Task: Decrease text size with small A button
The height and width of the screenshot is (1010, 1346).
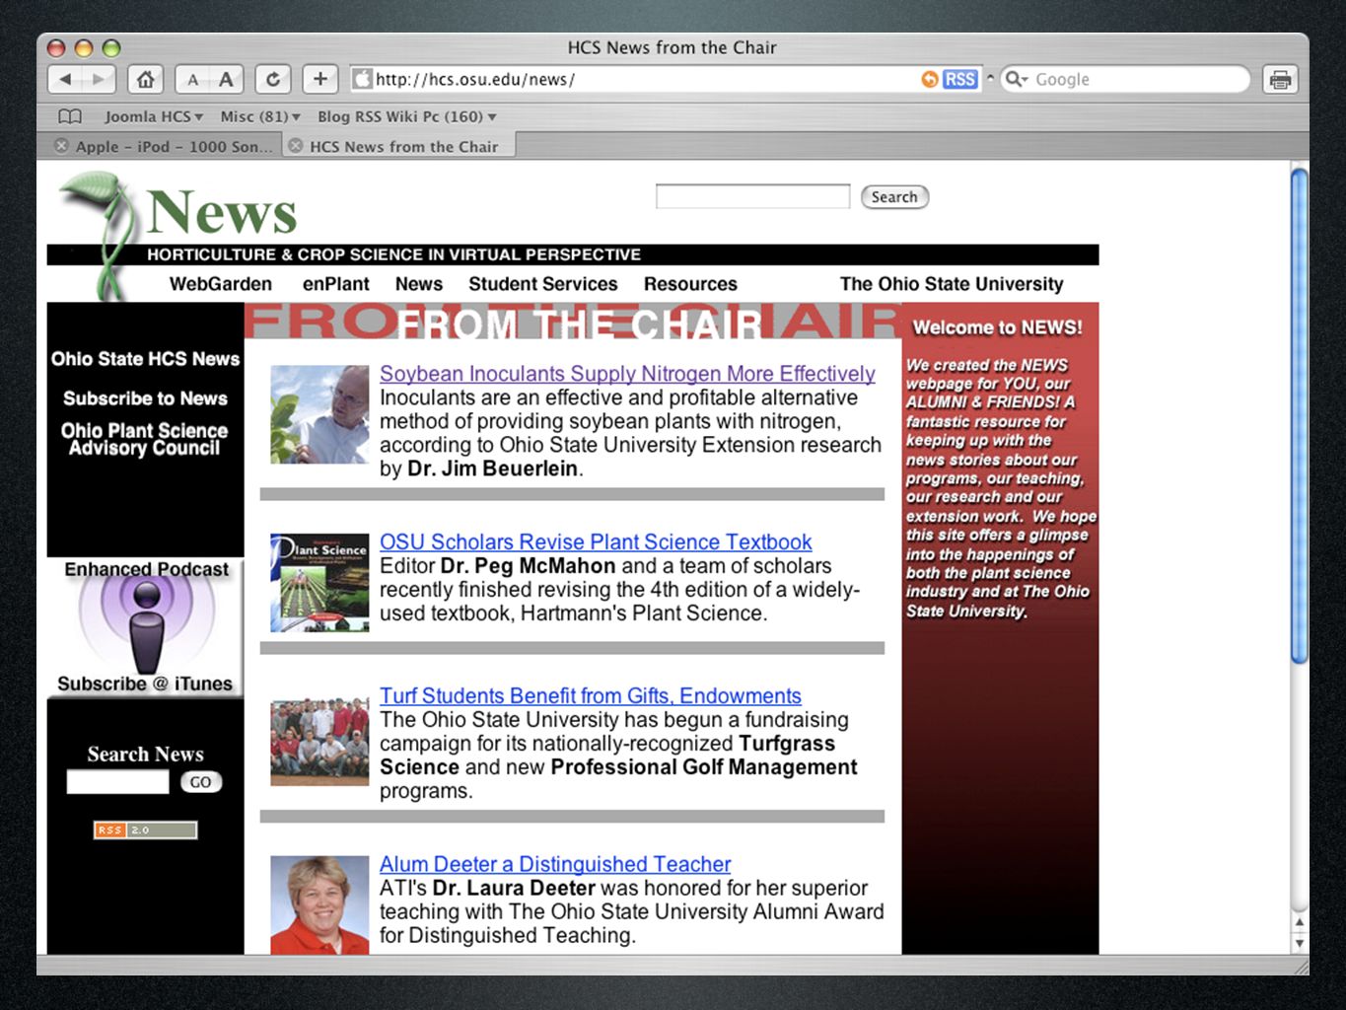Action: (192, 80)
